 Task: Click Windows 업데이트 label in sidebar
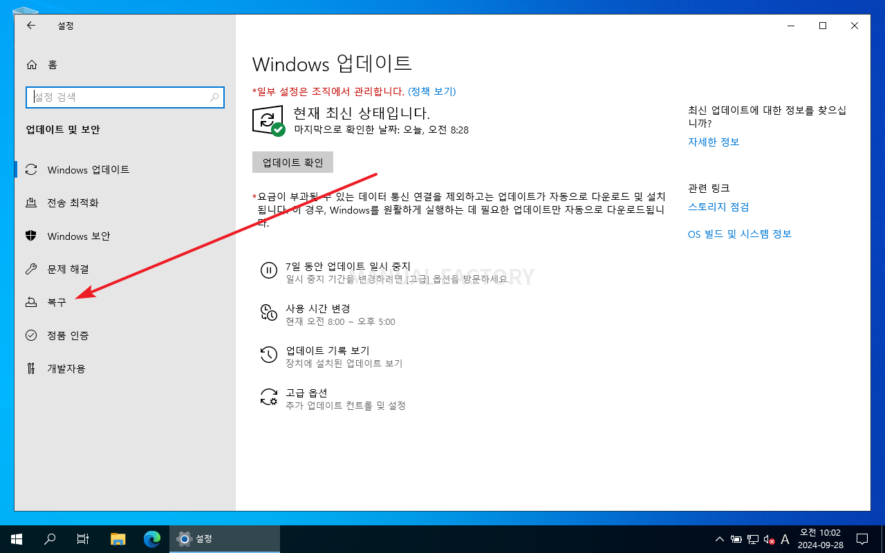88,169
